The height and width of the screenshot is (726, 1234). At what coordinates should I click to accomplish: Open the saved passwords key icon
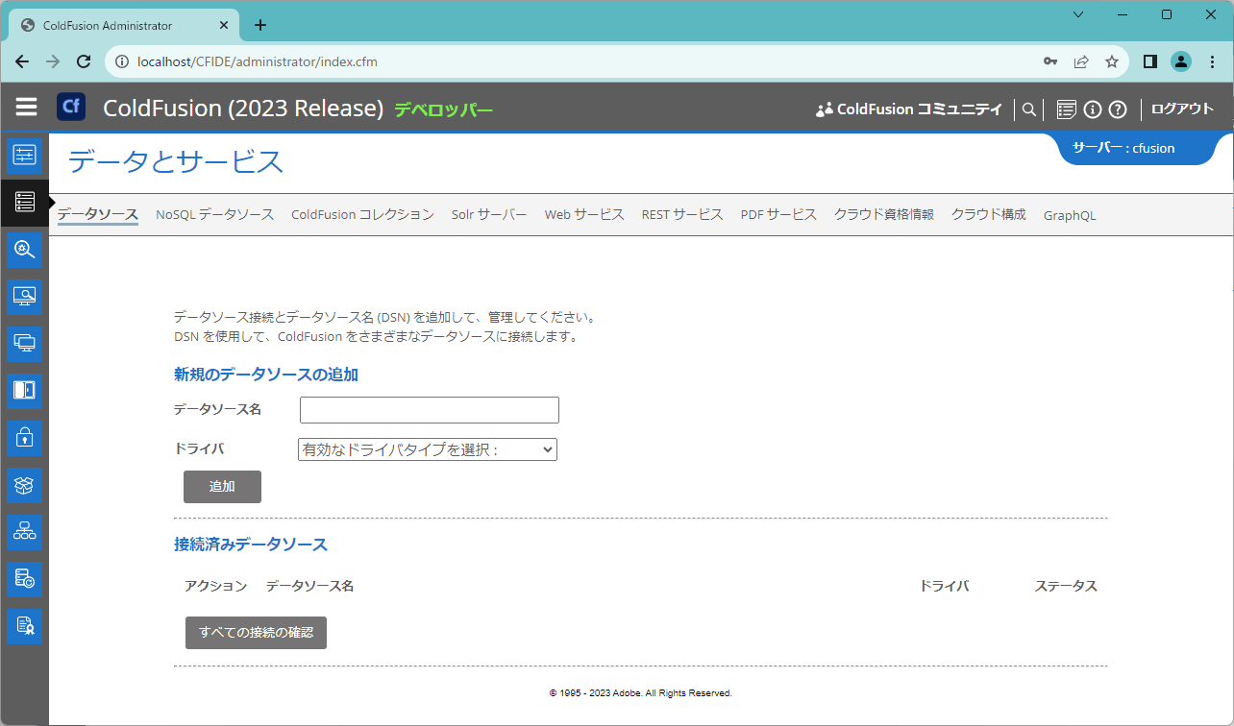[1050, 61]
